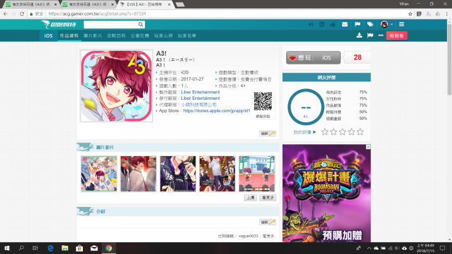
Task: Click the page vertical scrollbar
Action: click(449, 59)
